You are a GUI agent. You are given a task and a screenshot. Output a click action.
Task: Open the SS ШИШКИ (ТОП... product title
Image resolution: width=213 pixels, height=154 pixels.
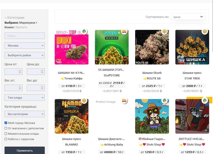click(111, 70)
